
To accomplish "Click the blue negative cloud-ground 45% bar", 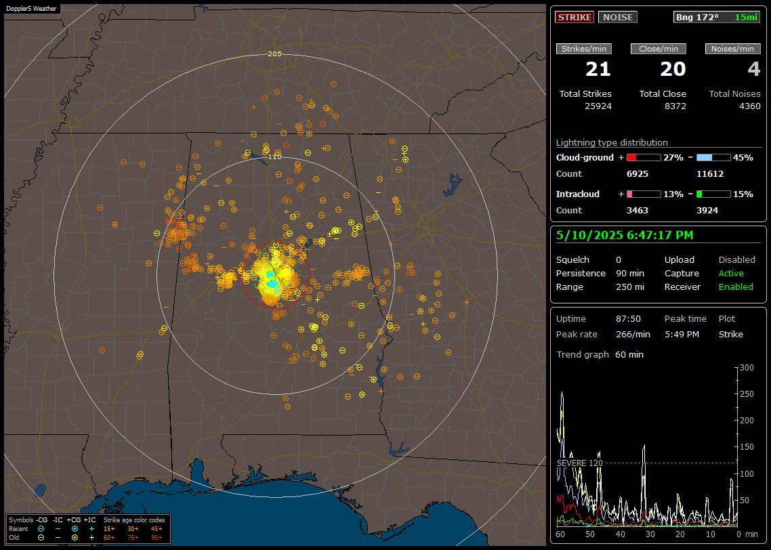I will 713,158.
